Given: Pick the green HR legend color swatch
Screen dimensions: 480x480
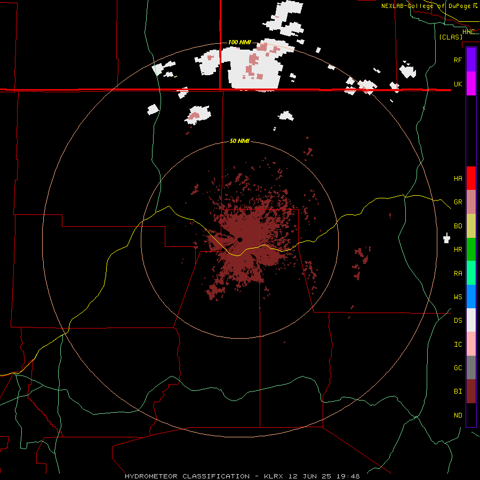Looking at the screenshot, I should (x=471, y=250).
